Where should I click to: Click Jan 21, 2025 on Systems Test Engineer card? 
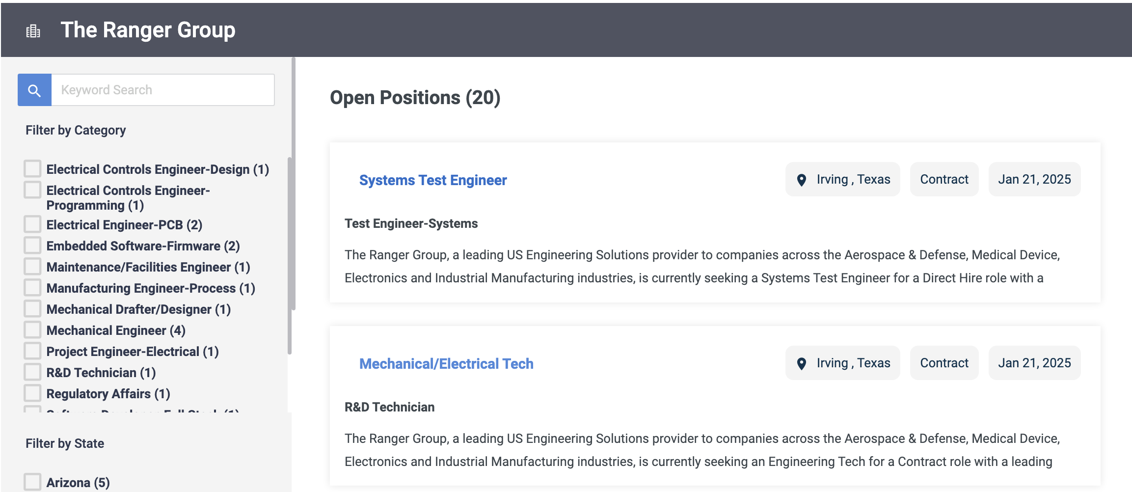coord(1034,179)
